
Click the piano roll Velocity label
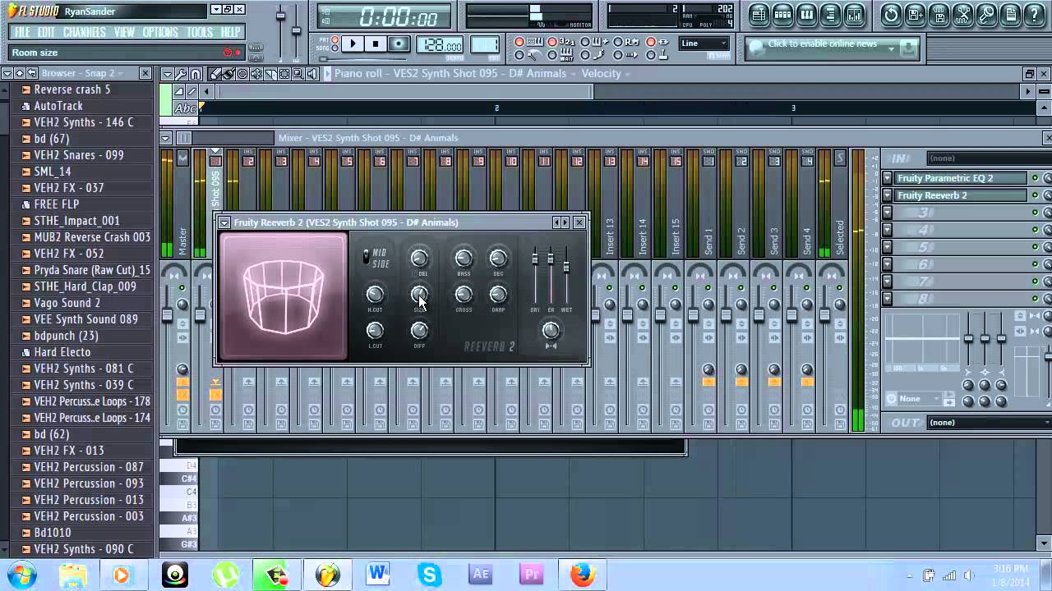click(602, 74)
